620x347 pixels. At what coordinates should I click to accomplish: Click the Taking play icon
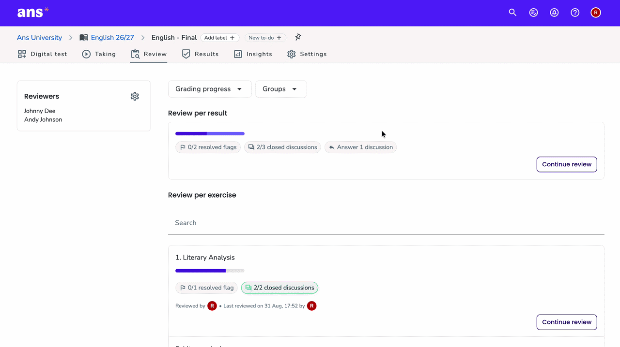click(86, 54)
